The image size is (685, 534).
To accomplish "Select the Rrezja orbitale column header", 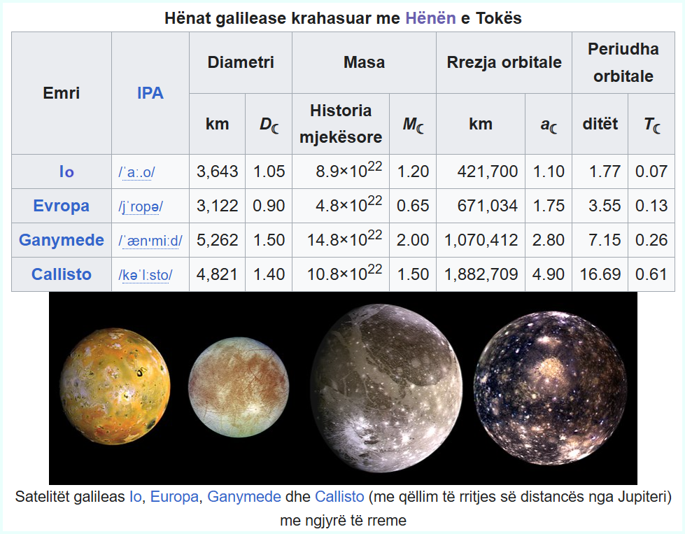I will tap(504, 62).
